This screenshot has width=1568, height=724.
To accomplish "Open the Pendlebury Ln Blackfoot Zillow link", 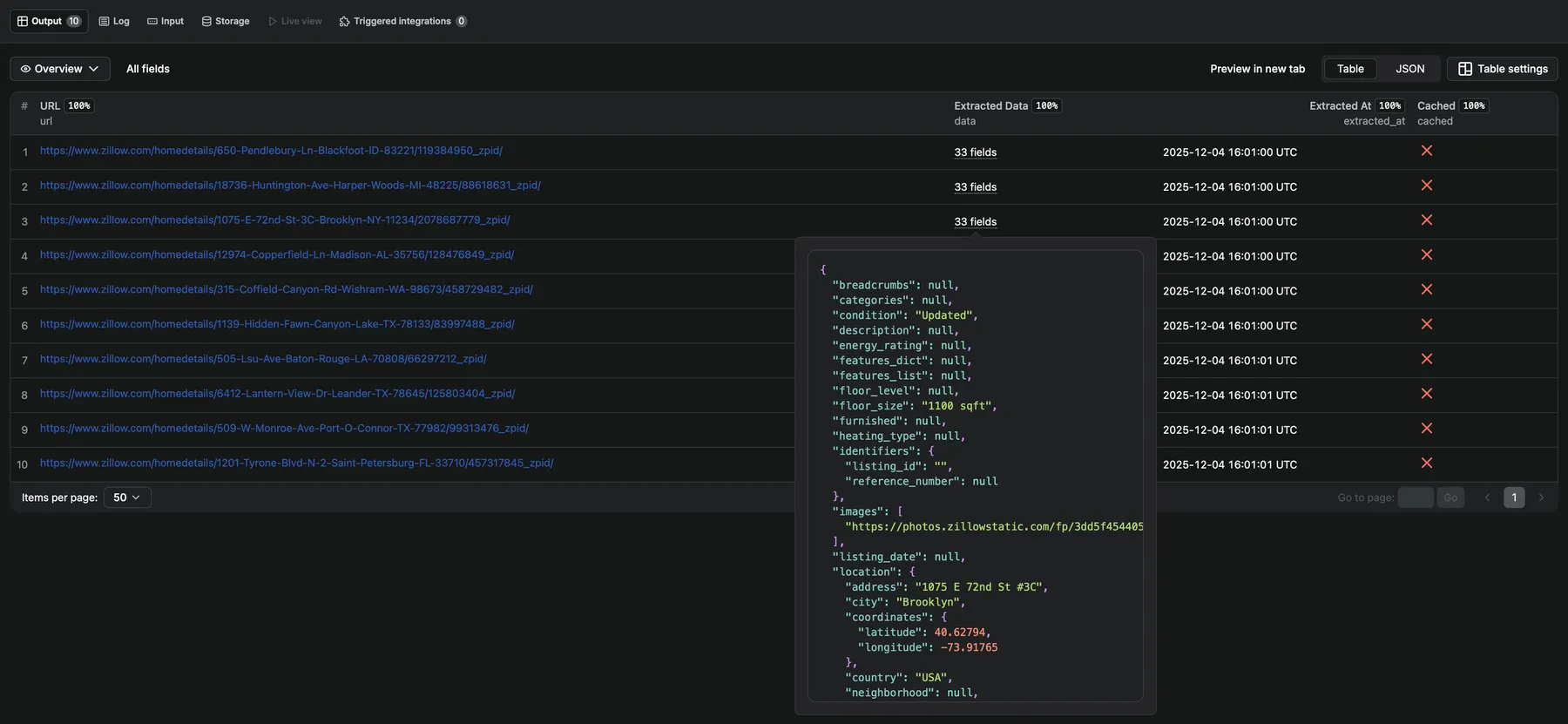I will (271, 151).
